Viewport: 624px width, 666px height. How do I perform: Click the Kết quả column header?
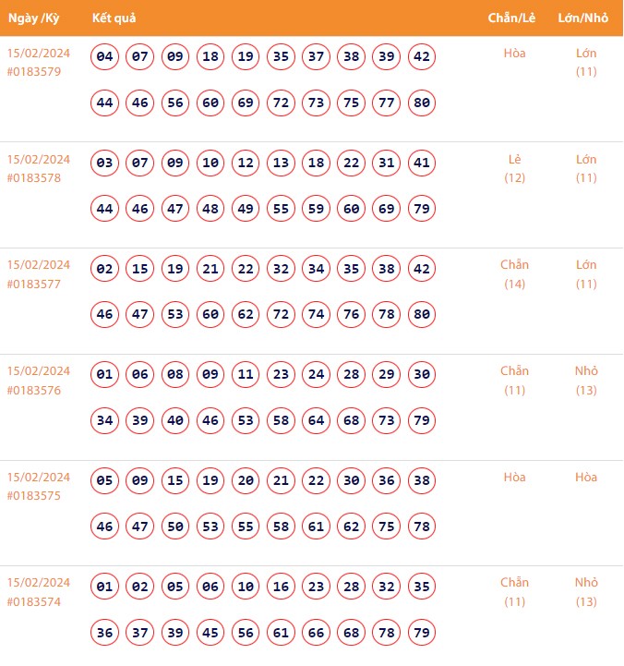coord(114,18)
